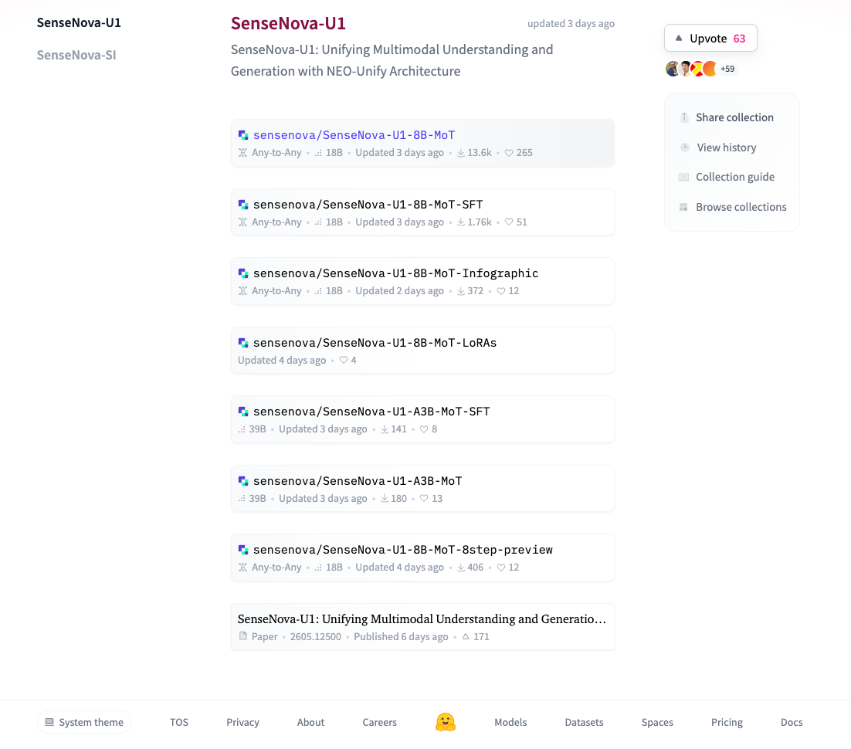Open the Pricing footer link

(727, 723)
